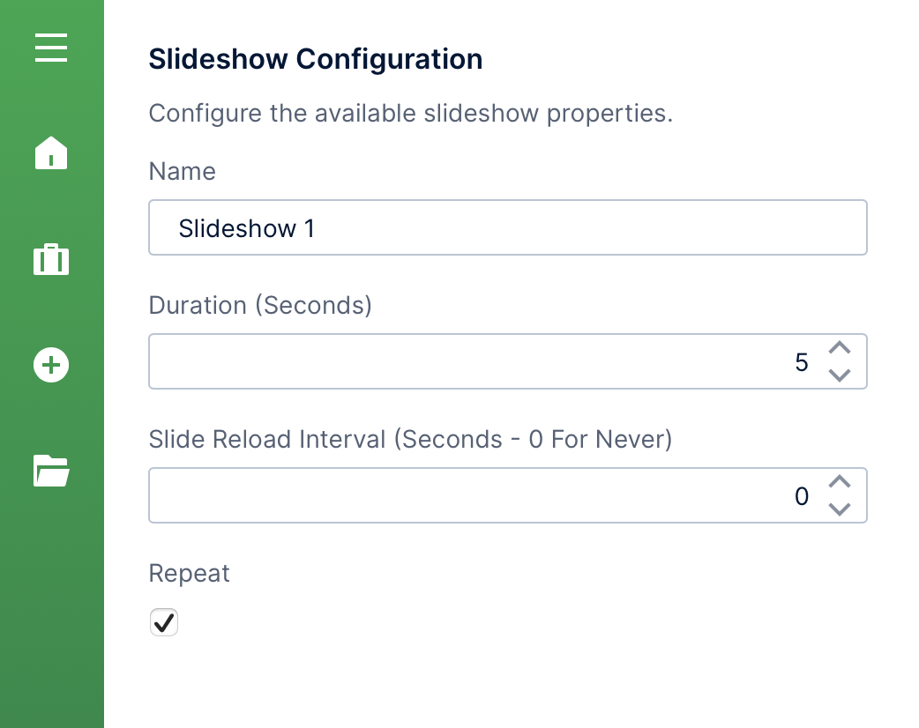The height and width of the screenshot is (728, 919).
Task: Click the Slide Reload Interval label
Action: point(410,439)
